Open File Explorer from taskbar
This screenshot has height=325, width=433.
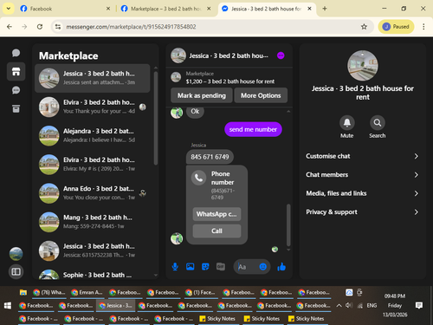click(x=23, y=292)
